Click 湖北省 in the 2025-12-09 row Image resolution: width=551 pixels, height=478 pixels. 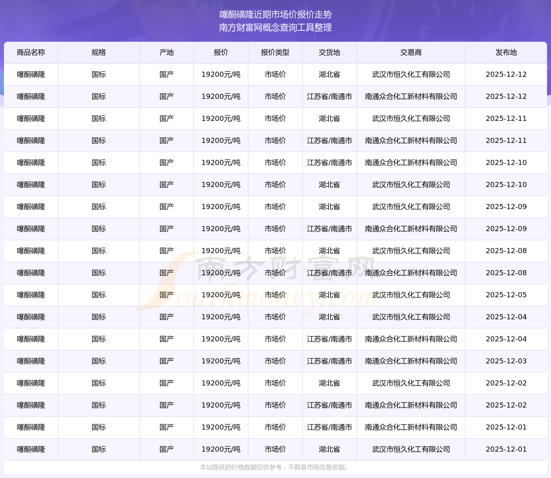329,207
